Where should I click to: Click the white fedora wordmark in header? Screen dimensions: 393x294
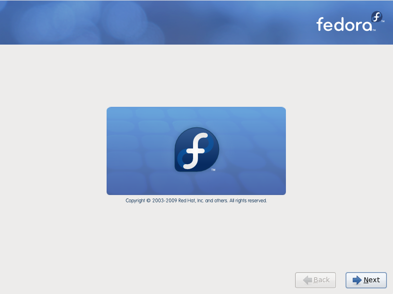tap(344, 24)
